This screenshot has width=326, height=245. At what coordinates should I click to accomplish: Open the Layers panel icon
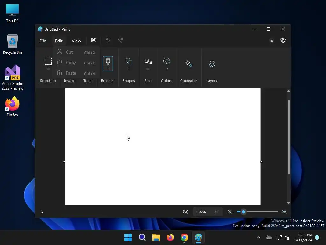pos(212,64)
